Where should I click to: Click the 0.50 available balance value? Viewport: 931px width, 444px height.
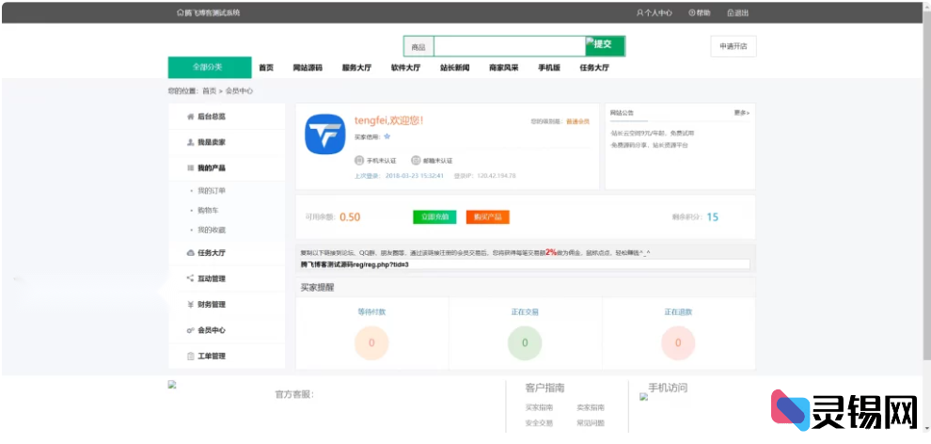(x=351, y=217)
